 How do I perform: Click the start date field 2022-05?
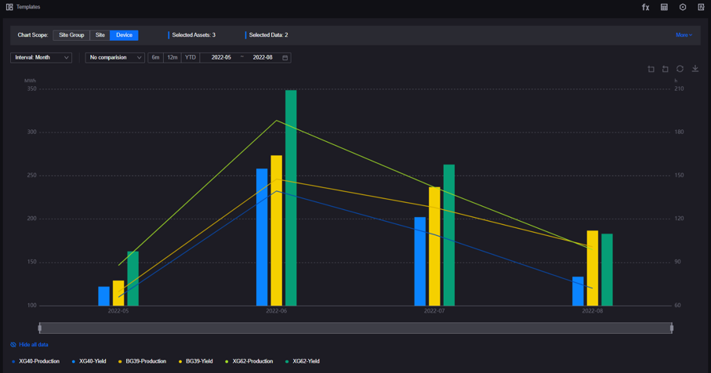pos(221,57)
